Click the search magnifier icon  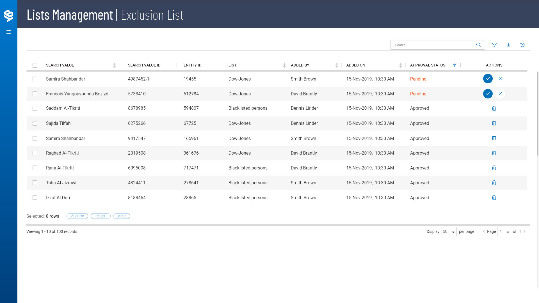click(x=479, y=45)
